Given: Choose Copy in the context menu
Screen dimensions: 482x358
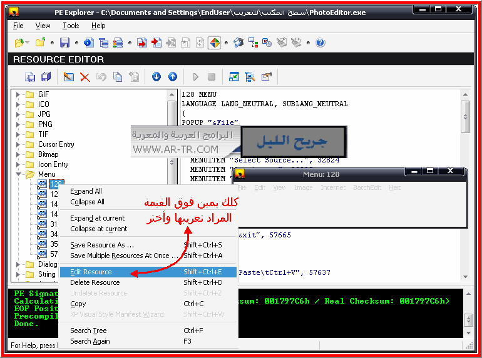Looking at the screenshot, I should click(148, 304).
